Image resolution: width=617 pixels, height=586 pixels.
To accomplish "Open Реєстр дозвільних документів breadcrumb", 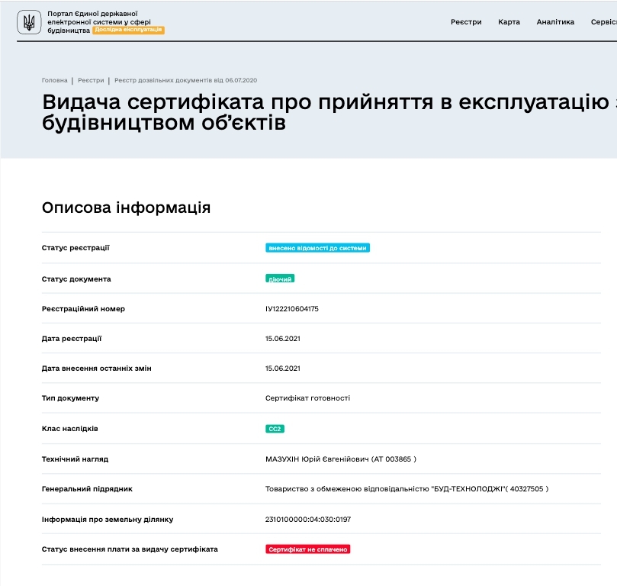I will pyautogui.click(x=185, y=80).
